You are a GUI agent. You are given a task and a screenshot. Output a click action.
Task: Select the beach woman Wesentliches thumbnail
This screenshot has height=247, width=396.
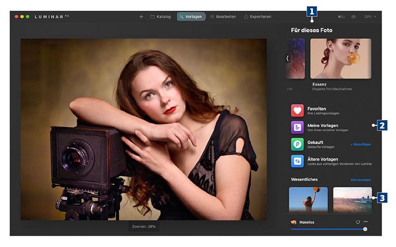click(309, 200)
